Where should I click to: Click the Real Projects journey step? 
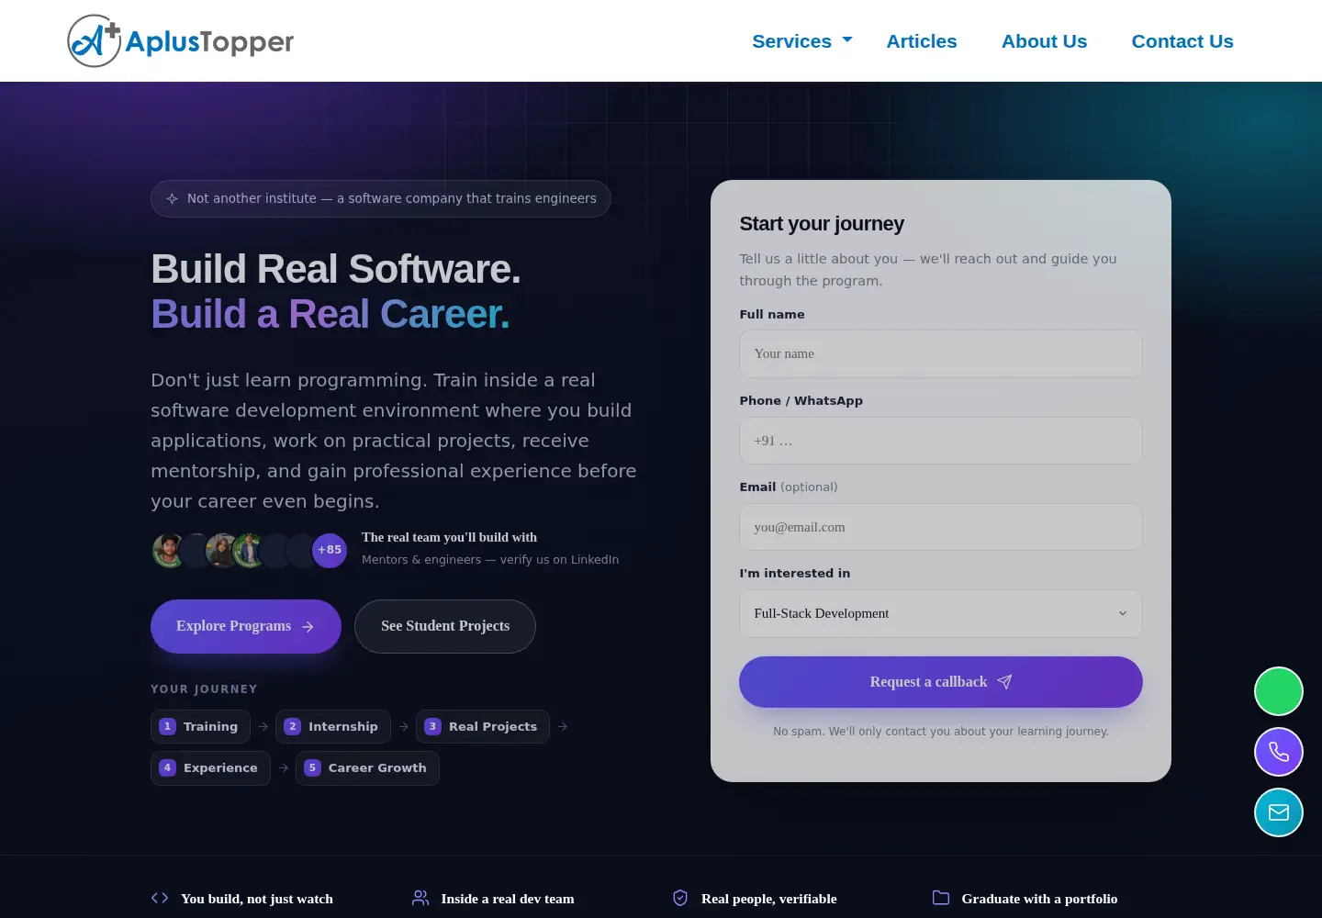coord(483,726)
